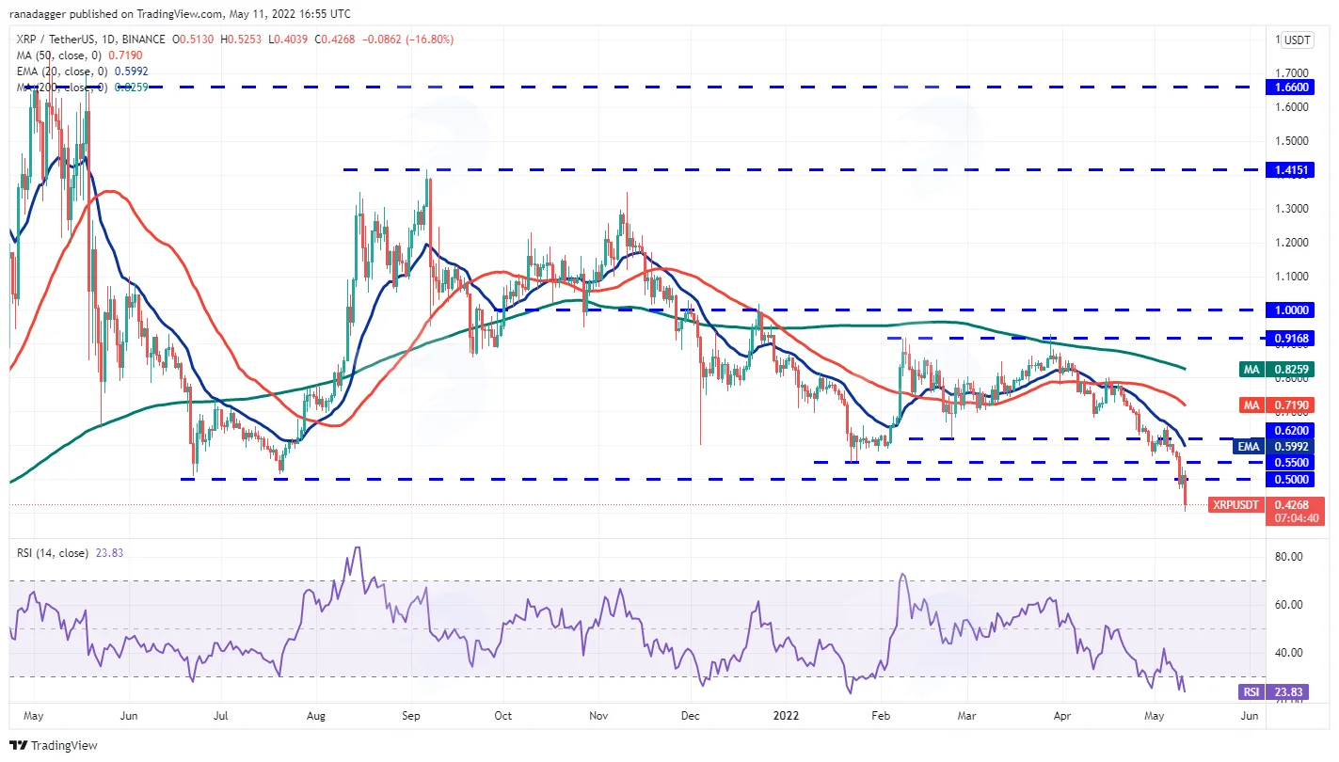Click the Feb label on time axis
Screen dimensions: 1339x762
(x=880, y=716)
